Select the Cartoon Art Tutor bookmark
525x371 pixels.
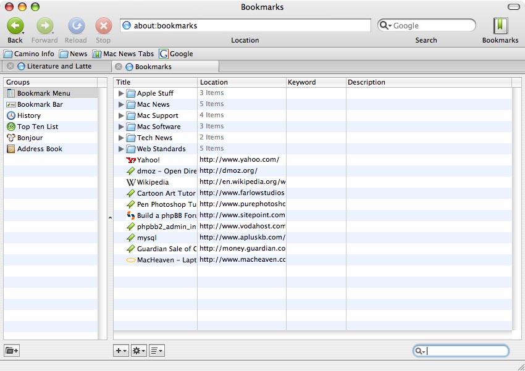pyautogui.click(x=166, y=193)
